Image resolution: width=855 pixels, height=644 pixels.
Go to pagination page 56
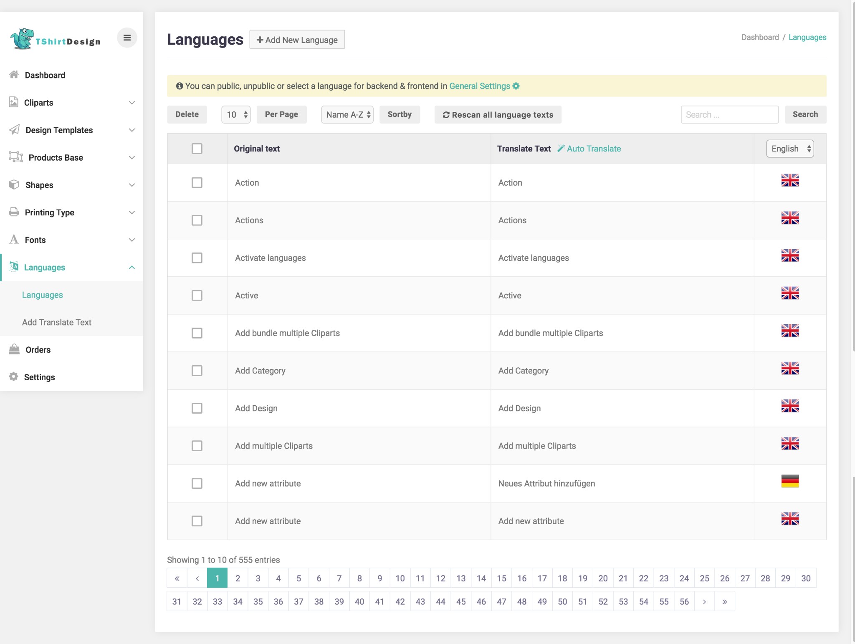tap(684, 601)
